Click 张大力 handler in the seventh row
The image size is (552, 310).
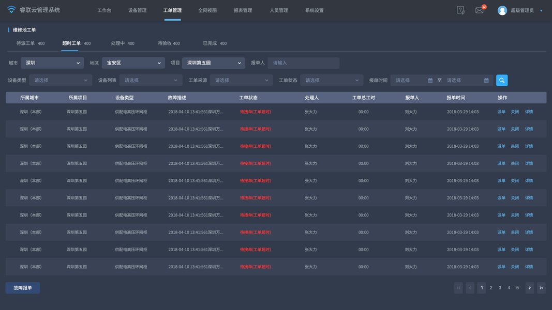coord(310,215)
